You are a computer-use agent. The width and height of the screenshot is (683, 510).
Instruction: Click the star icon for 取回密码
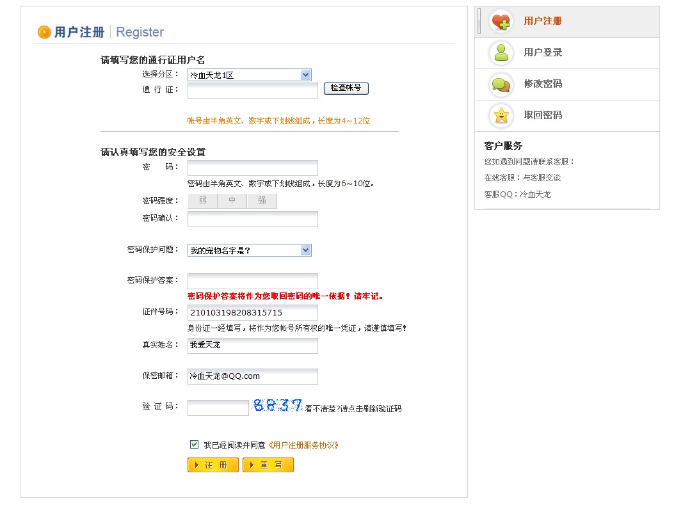[x=501, y=115]
